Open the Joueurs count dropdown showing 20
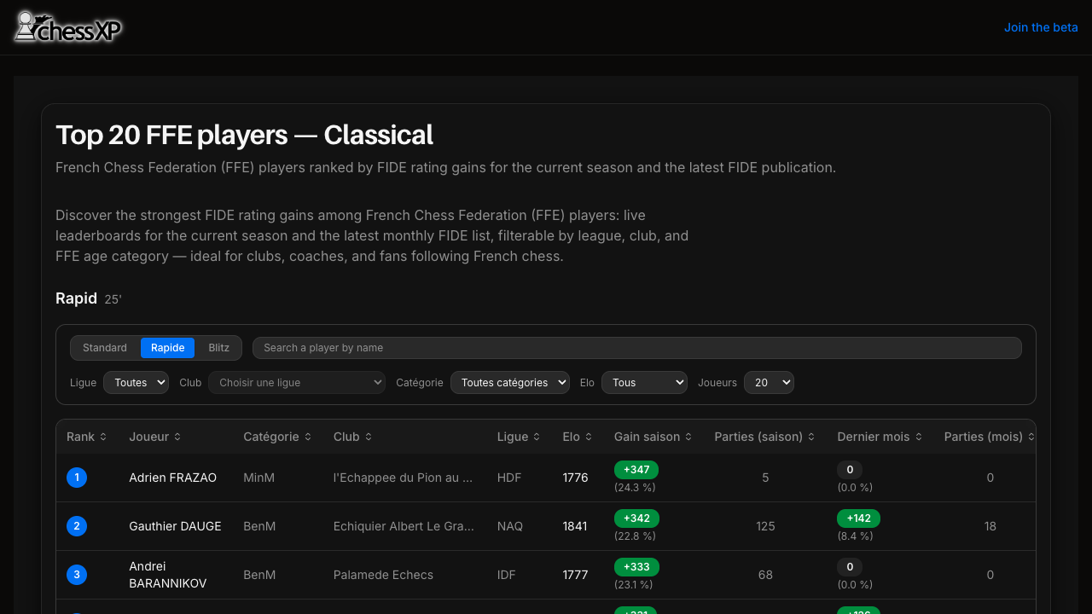 pyautogui.click(x=769, y=383)
